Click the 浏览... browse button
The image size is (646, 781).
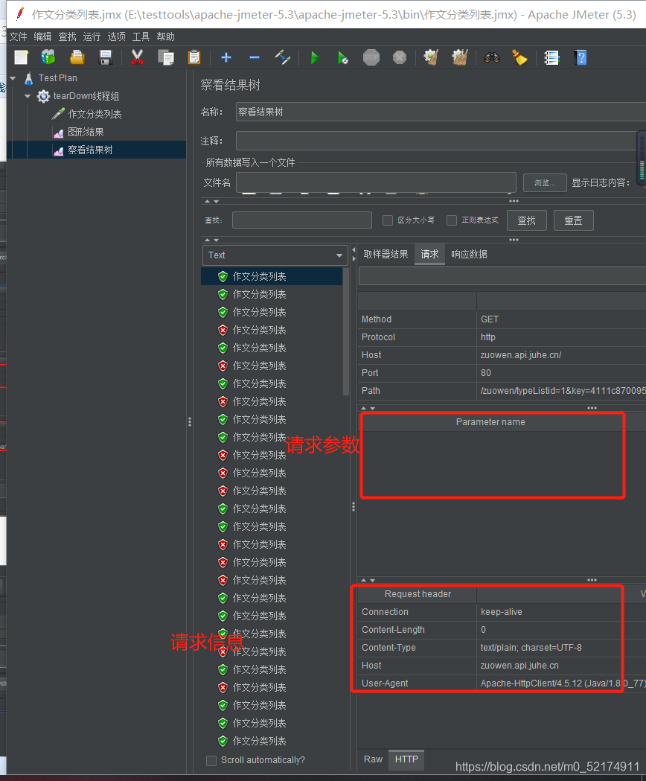pos(545,183)
